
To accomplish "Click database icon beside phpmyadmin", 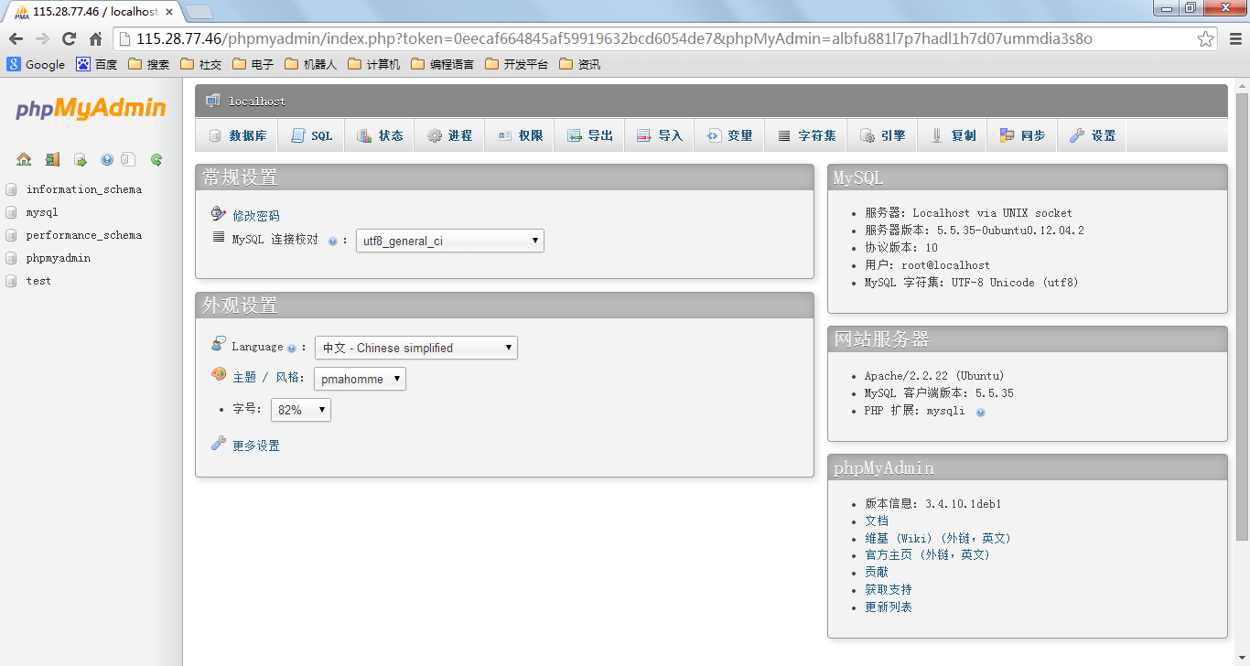I will [11, 258].
